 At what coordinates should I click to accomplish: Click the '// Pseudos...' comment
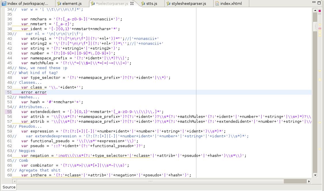click(x=27, y=126)
